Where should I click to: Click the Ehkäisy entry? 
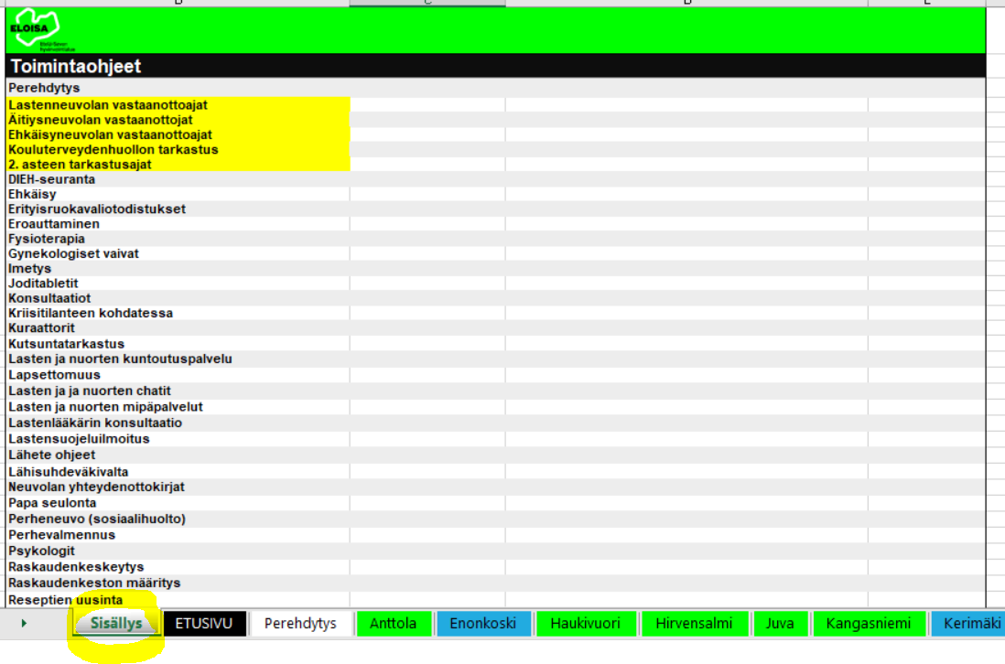tap(32, 194)
